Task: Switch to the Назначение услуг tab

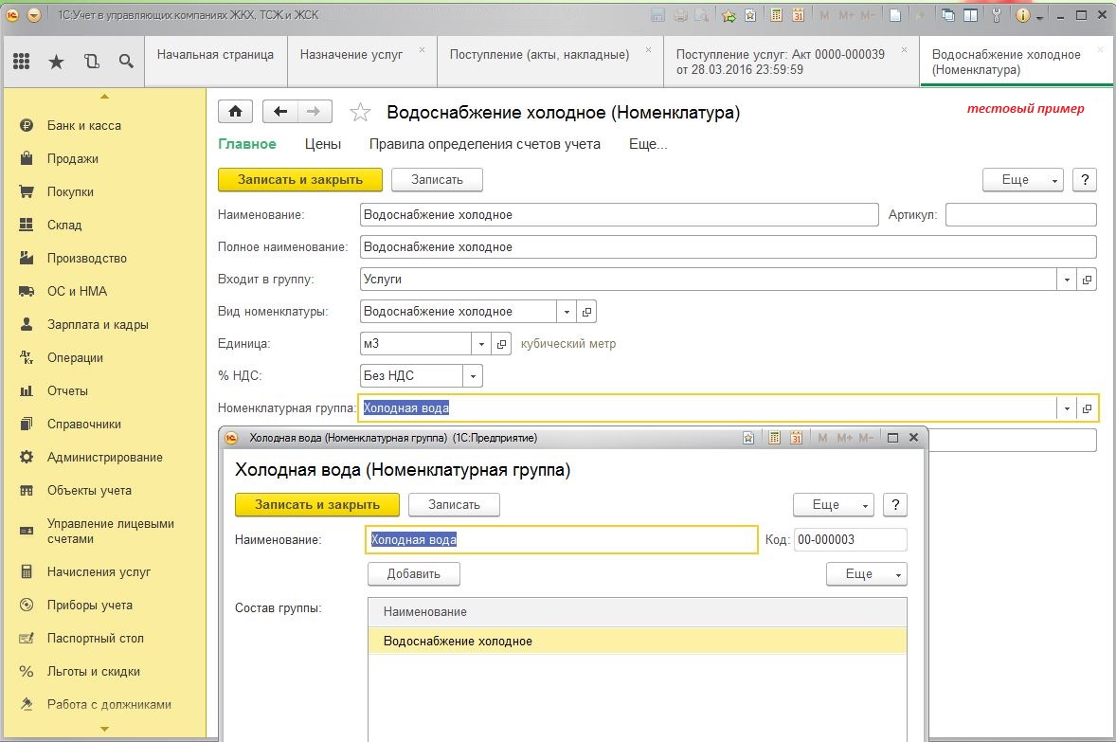Action: (351, 54)
